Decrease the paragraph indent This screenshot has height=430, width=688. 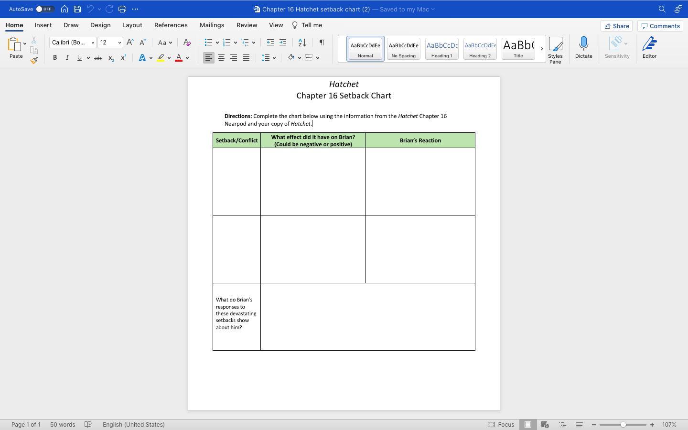270,43
